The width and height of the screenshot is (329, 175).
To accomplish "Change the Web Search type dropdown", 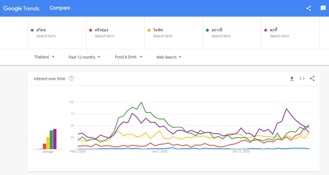I will coord(169,57).
